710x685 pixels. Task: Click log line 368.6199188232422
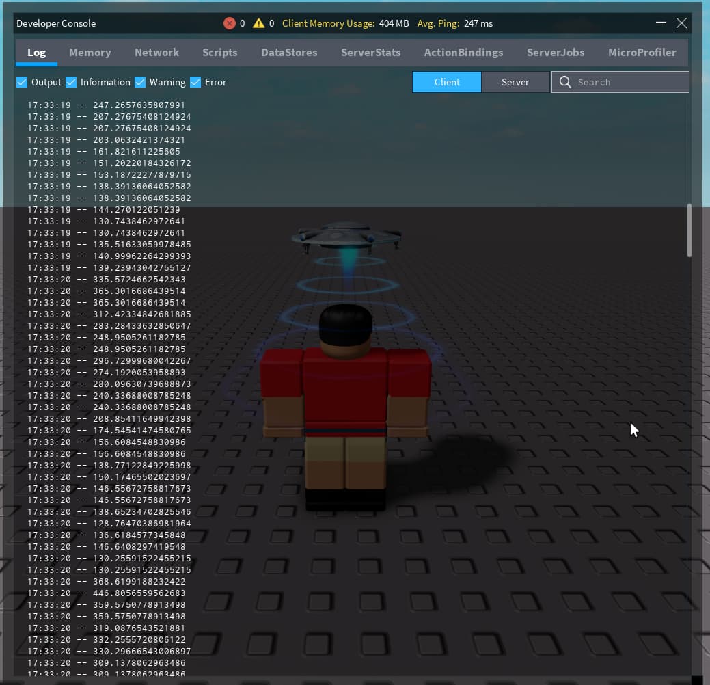(107, 582)
